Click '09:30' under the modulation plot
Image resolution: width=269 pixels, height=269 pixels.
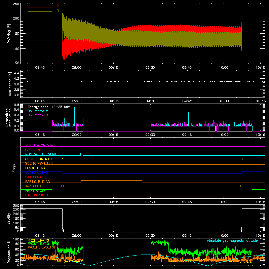[x=150, y=135]
